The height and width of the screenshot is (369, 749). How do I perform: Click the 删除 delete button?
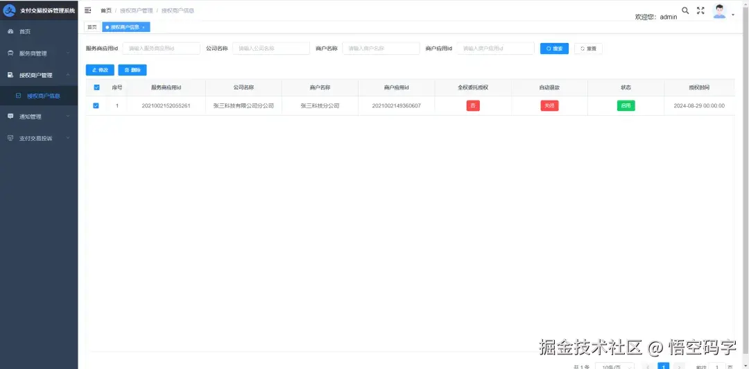tap(132, 70)
